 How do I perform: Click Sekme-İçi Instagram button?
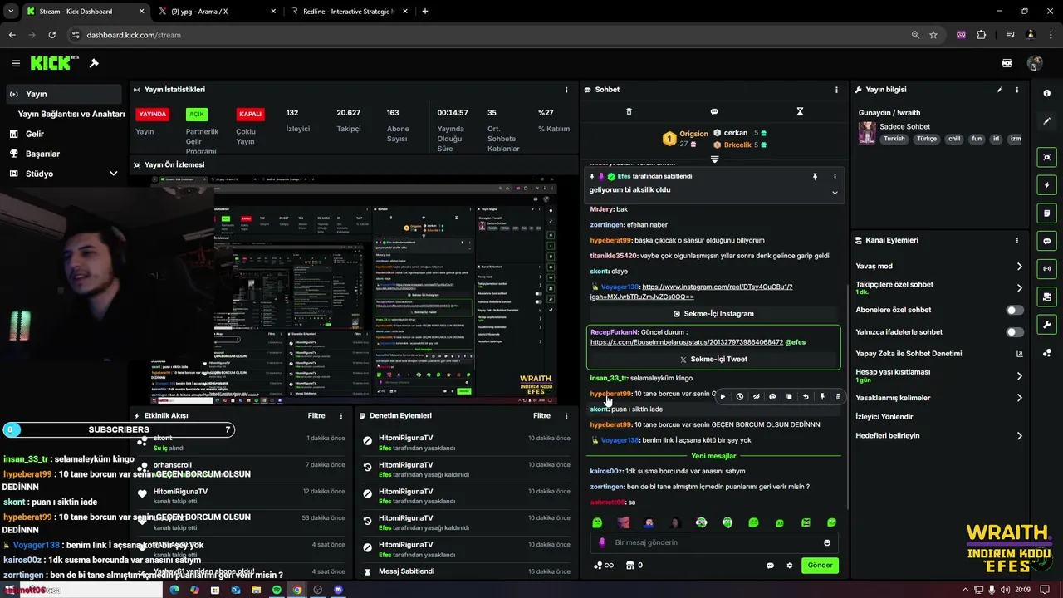[x=713, y=314]
